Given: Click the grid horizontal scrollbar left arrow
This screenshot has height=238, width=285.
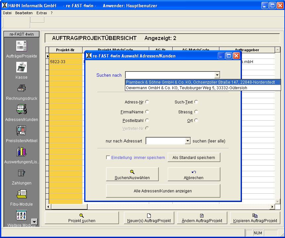Looking at the screenshot, I should pos(48,207).
